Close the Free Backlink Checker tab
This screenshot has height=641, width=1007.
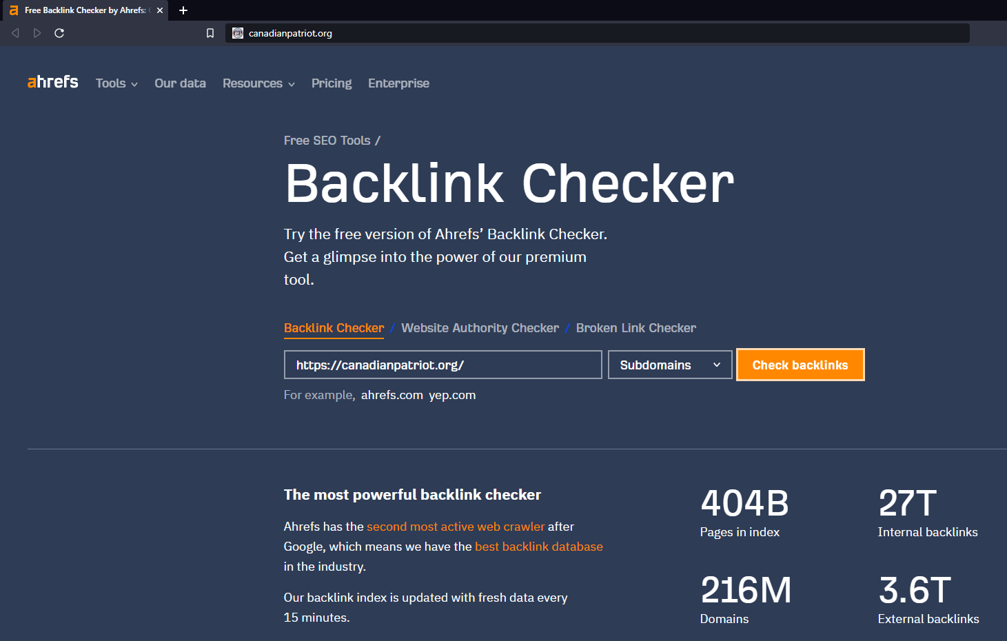(160, 10)
